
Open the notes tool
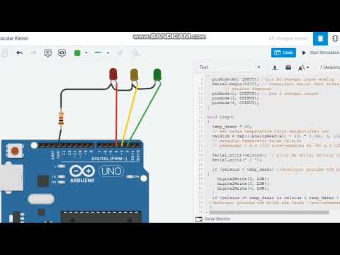click(47, 53)
